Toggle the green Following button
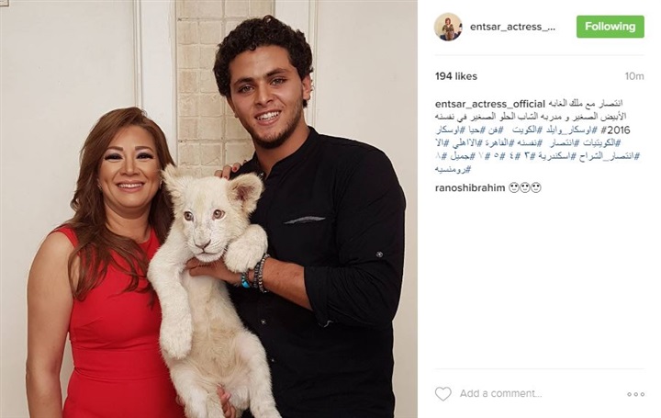This screenshot has width=661, height=418. point(610,27)
